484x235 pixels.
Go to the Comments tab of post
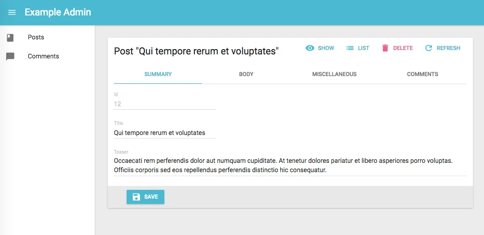[x=422, y=74]
